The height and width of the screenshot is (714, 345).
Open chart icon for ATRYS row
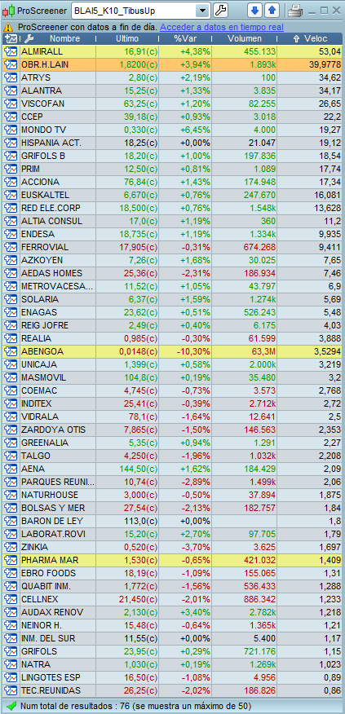tap(11, 77)
